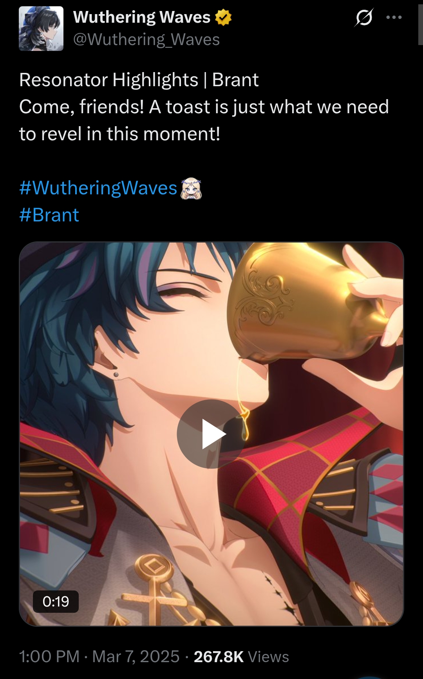Open the Grok slashed-circle icon
Image resolution: width=423 pixels, height=679 pixels.
point(364,18)
